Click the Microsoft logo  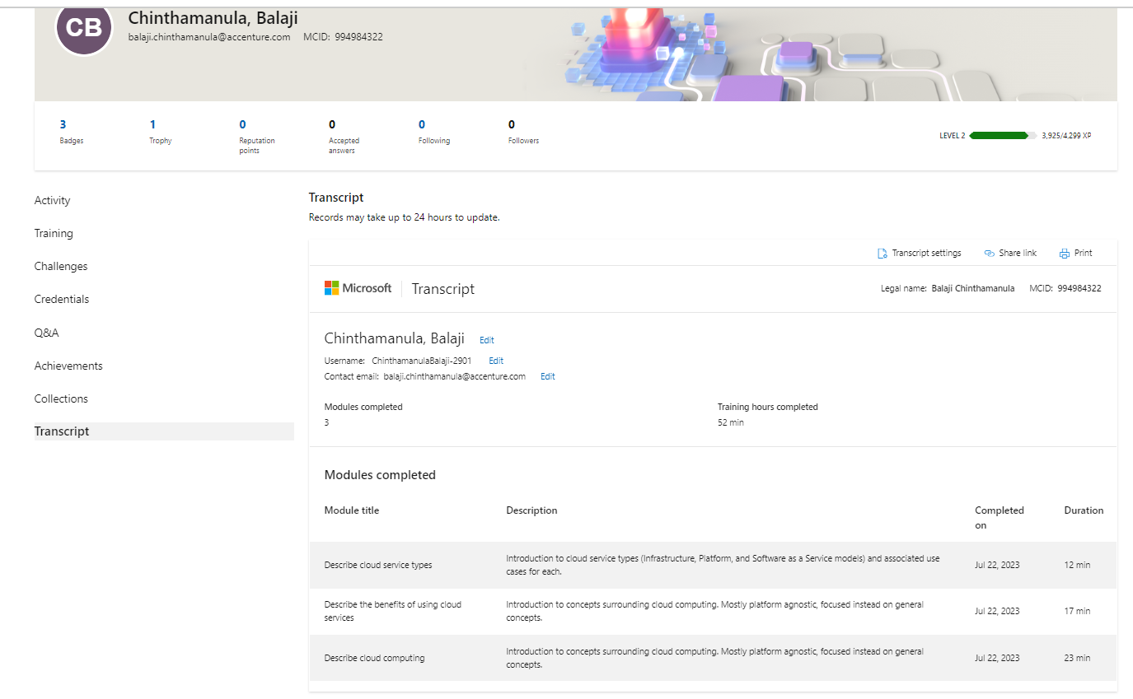tap(358, 288)
